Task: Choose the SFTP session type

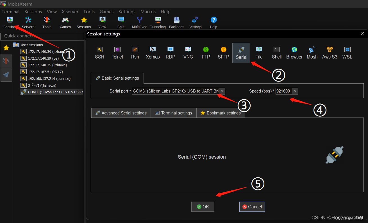Action: tap(224, 53)
